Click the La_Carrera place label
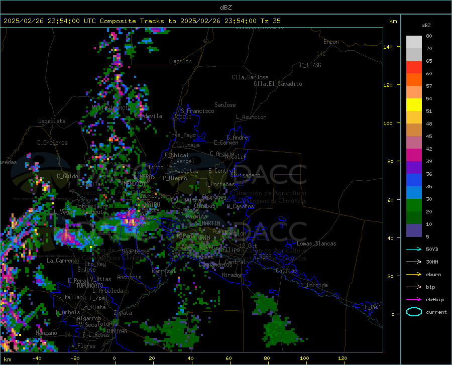This screenshot has width=452, height=365. click(62, 261)
